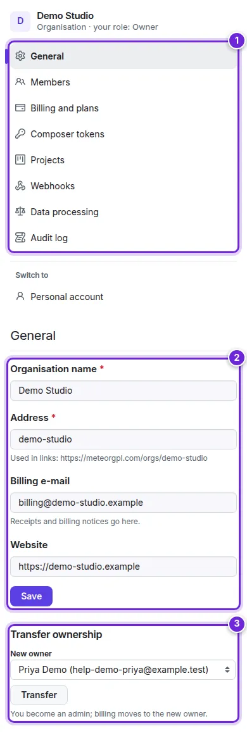Click the 'Organisation · your role: Owner' text
Image resolution: width=247 pixels, height=733 pixels.
coord(98,27)
